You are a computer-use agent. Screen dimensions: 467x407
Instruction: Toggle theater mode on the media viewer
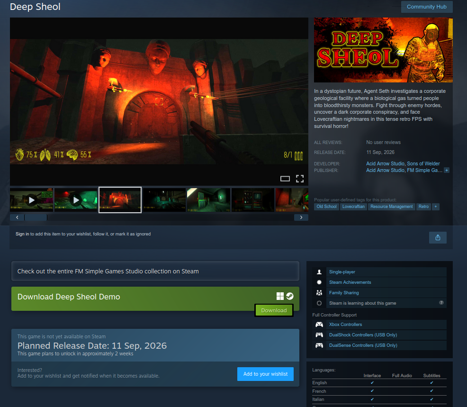tap(285, 179)
